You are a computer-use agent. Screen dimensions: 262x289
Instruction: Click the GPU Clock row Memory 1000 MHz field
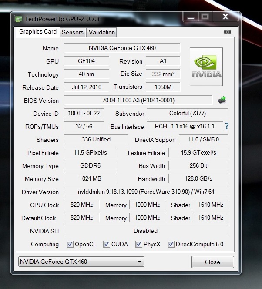(x=147, y=205)
